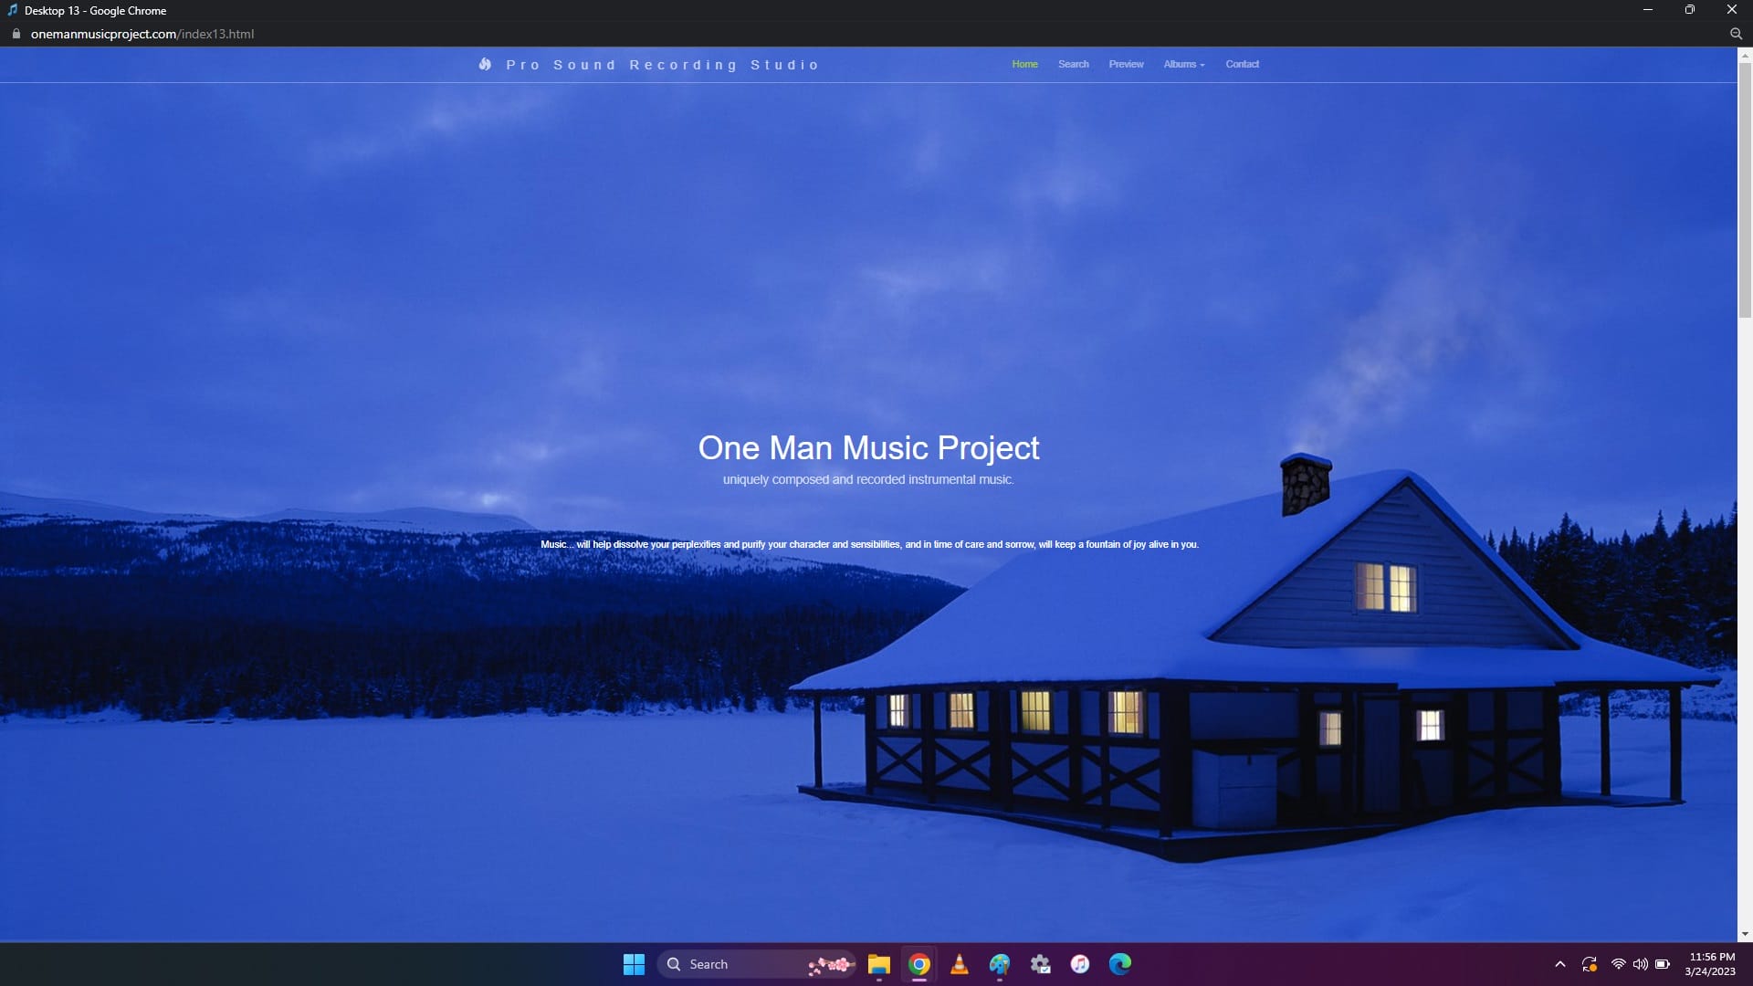
Task: Click the Pro Sound Recording Studio brand link
Action: tap(662, 65)
